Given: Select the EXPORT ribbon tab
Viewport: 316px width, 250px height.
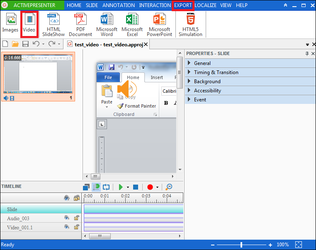Looking at the screenshot, I should pos(183,5).
